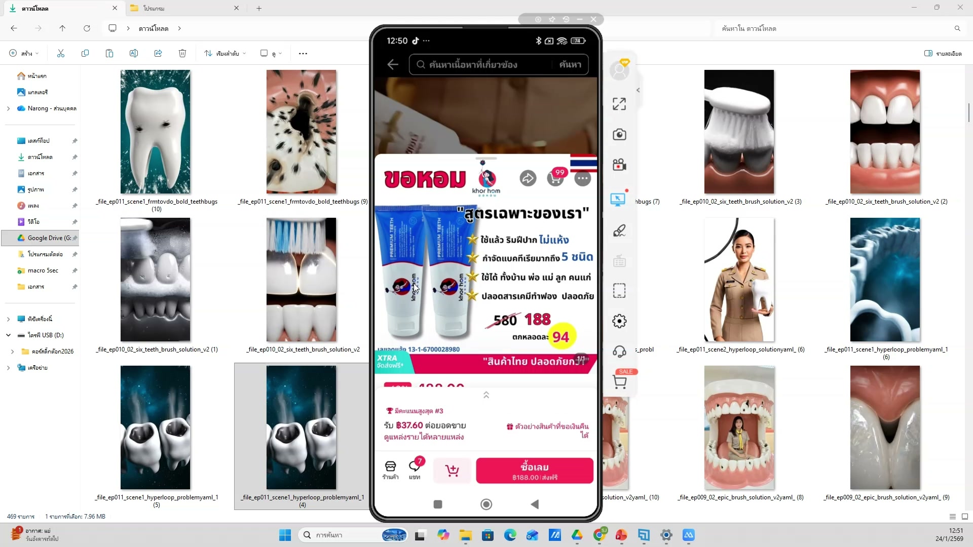The height and width of the screenshot is (547, 973).
Task: Start screen recording in the mirror sidebar
Action: [x=619, y=165]
